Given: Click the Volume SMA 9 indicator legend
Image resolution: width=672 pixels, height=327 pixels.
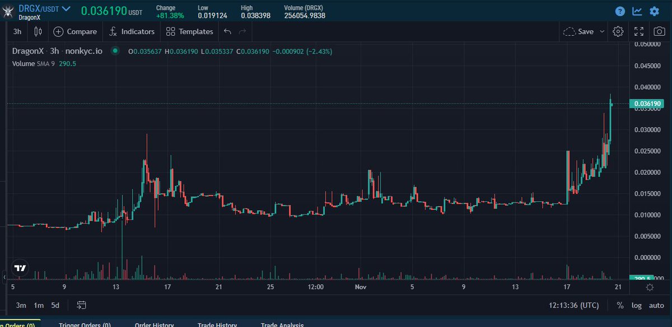Looking at the screenshot, I should (x=44, y=64).
